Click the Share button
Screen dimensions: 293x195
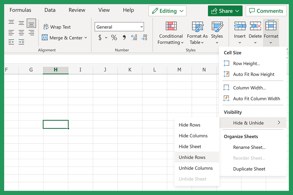[225, 11]
